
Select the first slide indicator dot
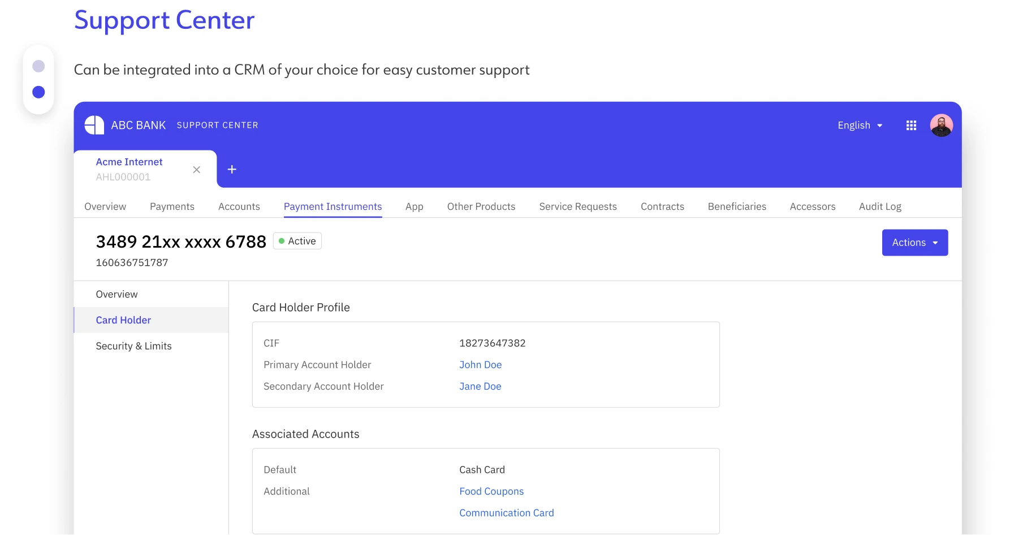coord(38,66)
